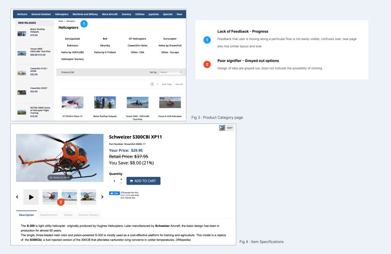391x254 pixels.
Task: Switch to the Videos tab
Action: pyautogui.click(x=68, y=215)
